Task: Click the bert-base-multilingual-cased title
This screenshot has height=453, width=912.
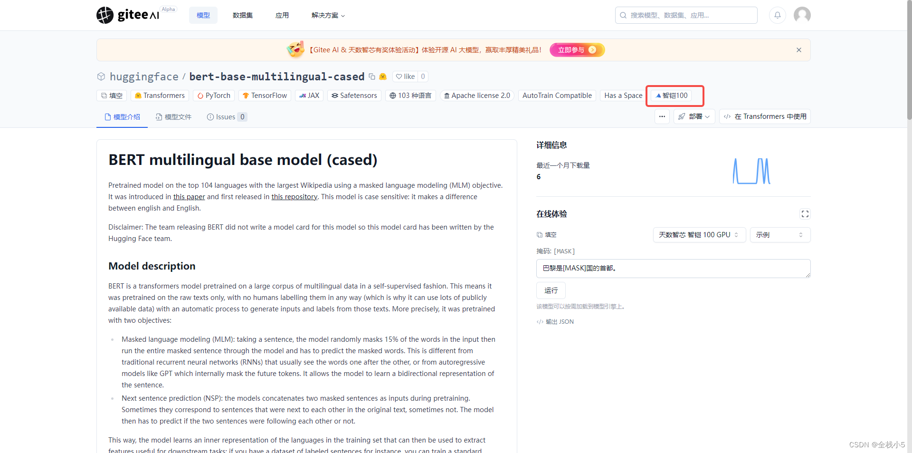Action: (277, 77)
